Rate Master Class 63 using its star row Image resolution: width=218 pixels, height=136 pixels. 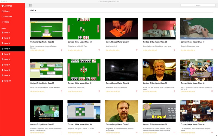coord(150,92)
